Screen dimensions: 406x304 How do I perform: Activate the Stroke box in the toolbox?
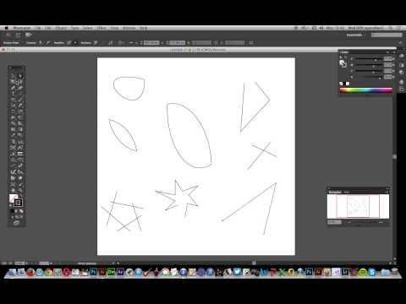pyautogui.click(x=18, y=203)
